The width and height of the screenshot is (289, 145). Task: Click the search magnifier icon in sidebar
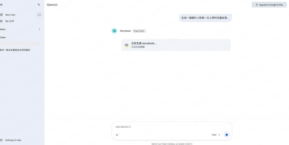[39, 5]
